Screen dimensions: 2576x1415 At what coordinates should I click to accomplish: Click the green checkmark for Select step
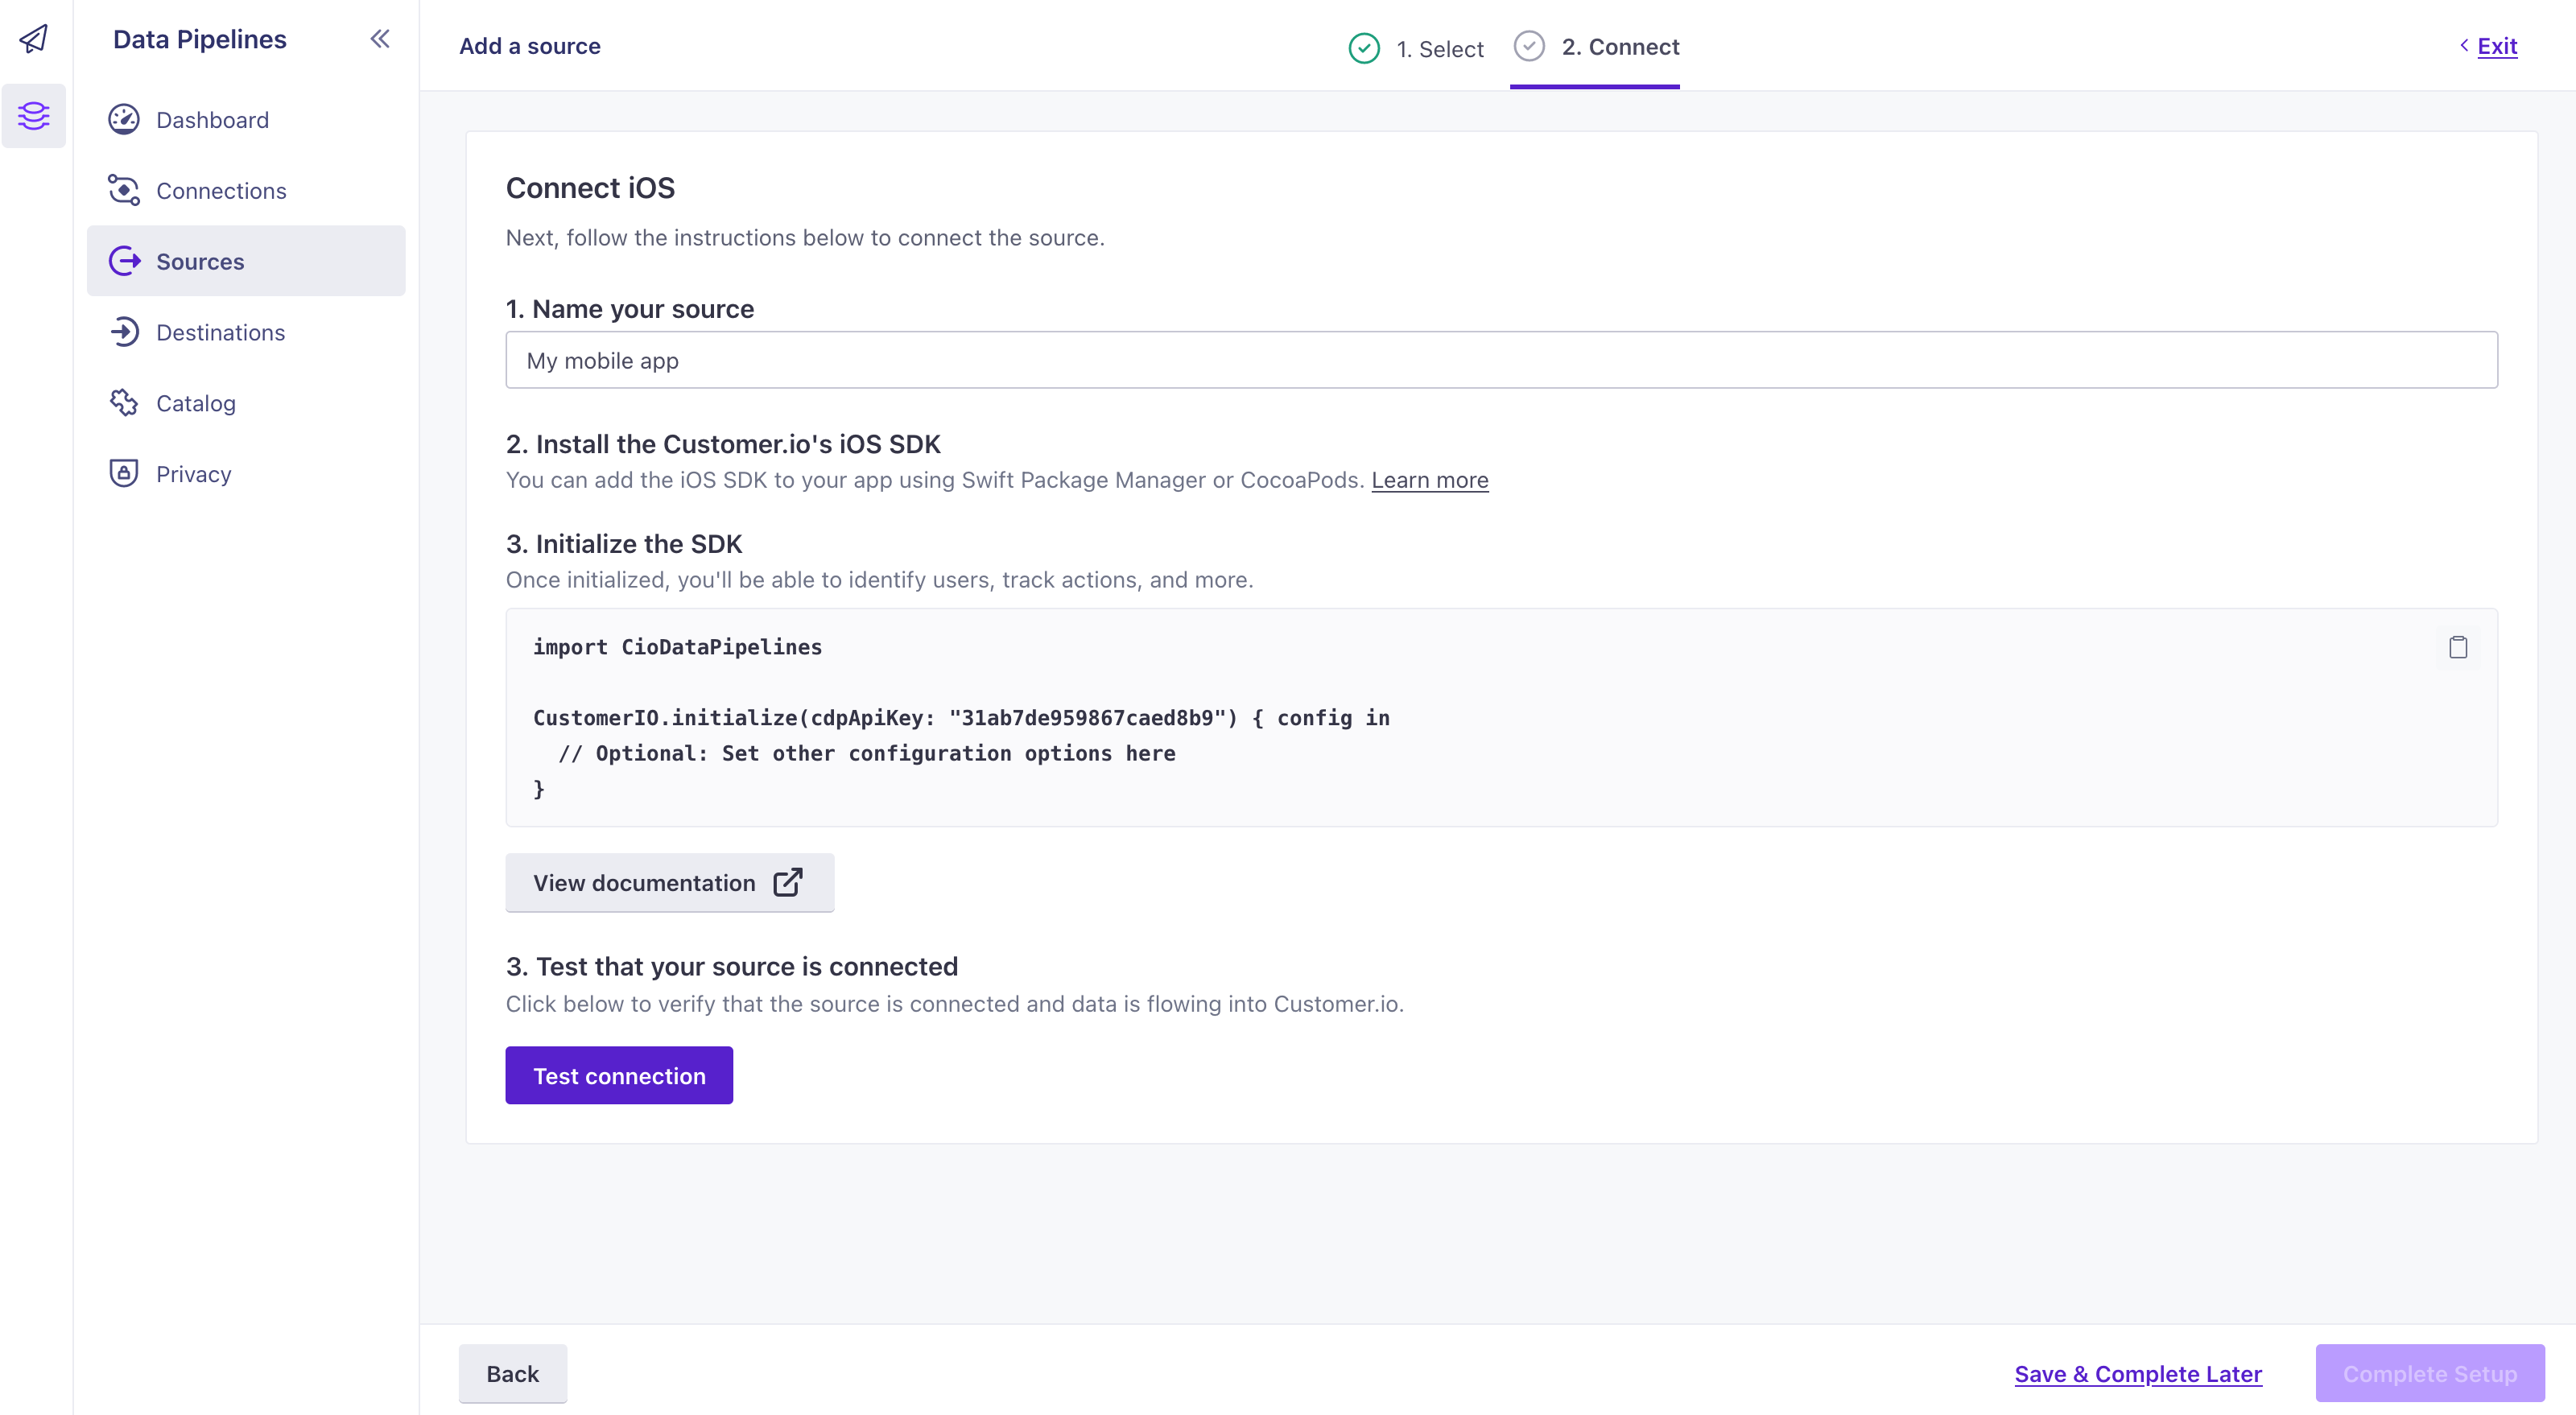(x=1364, y=48)
